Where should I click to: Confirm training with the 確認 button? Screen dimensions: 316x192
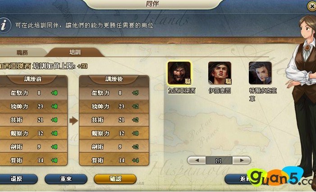pyautogui.click(x=115, y=179)
